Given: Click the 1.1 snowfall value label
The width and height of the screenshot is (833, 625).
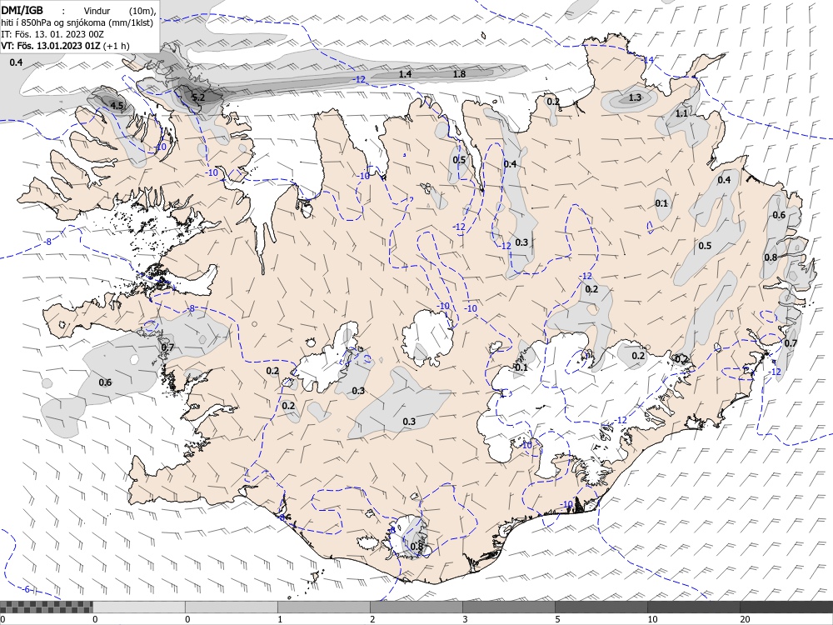Looking at the screenshot, I should [681, 113].
